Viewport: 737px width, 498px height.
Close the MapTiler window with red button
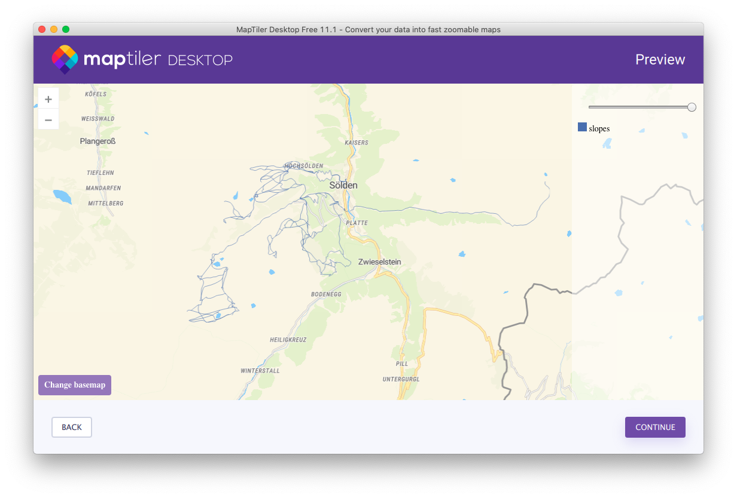coord(42,29)
